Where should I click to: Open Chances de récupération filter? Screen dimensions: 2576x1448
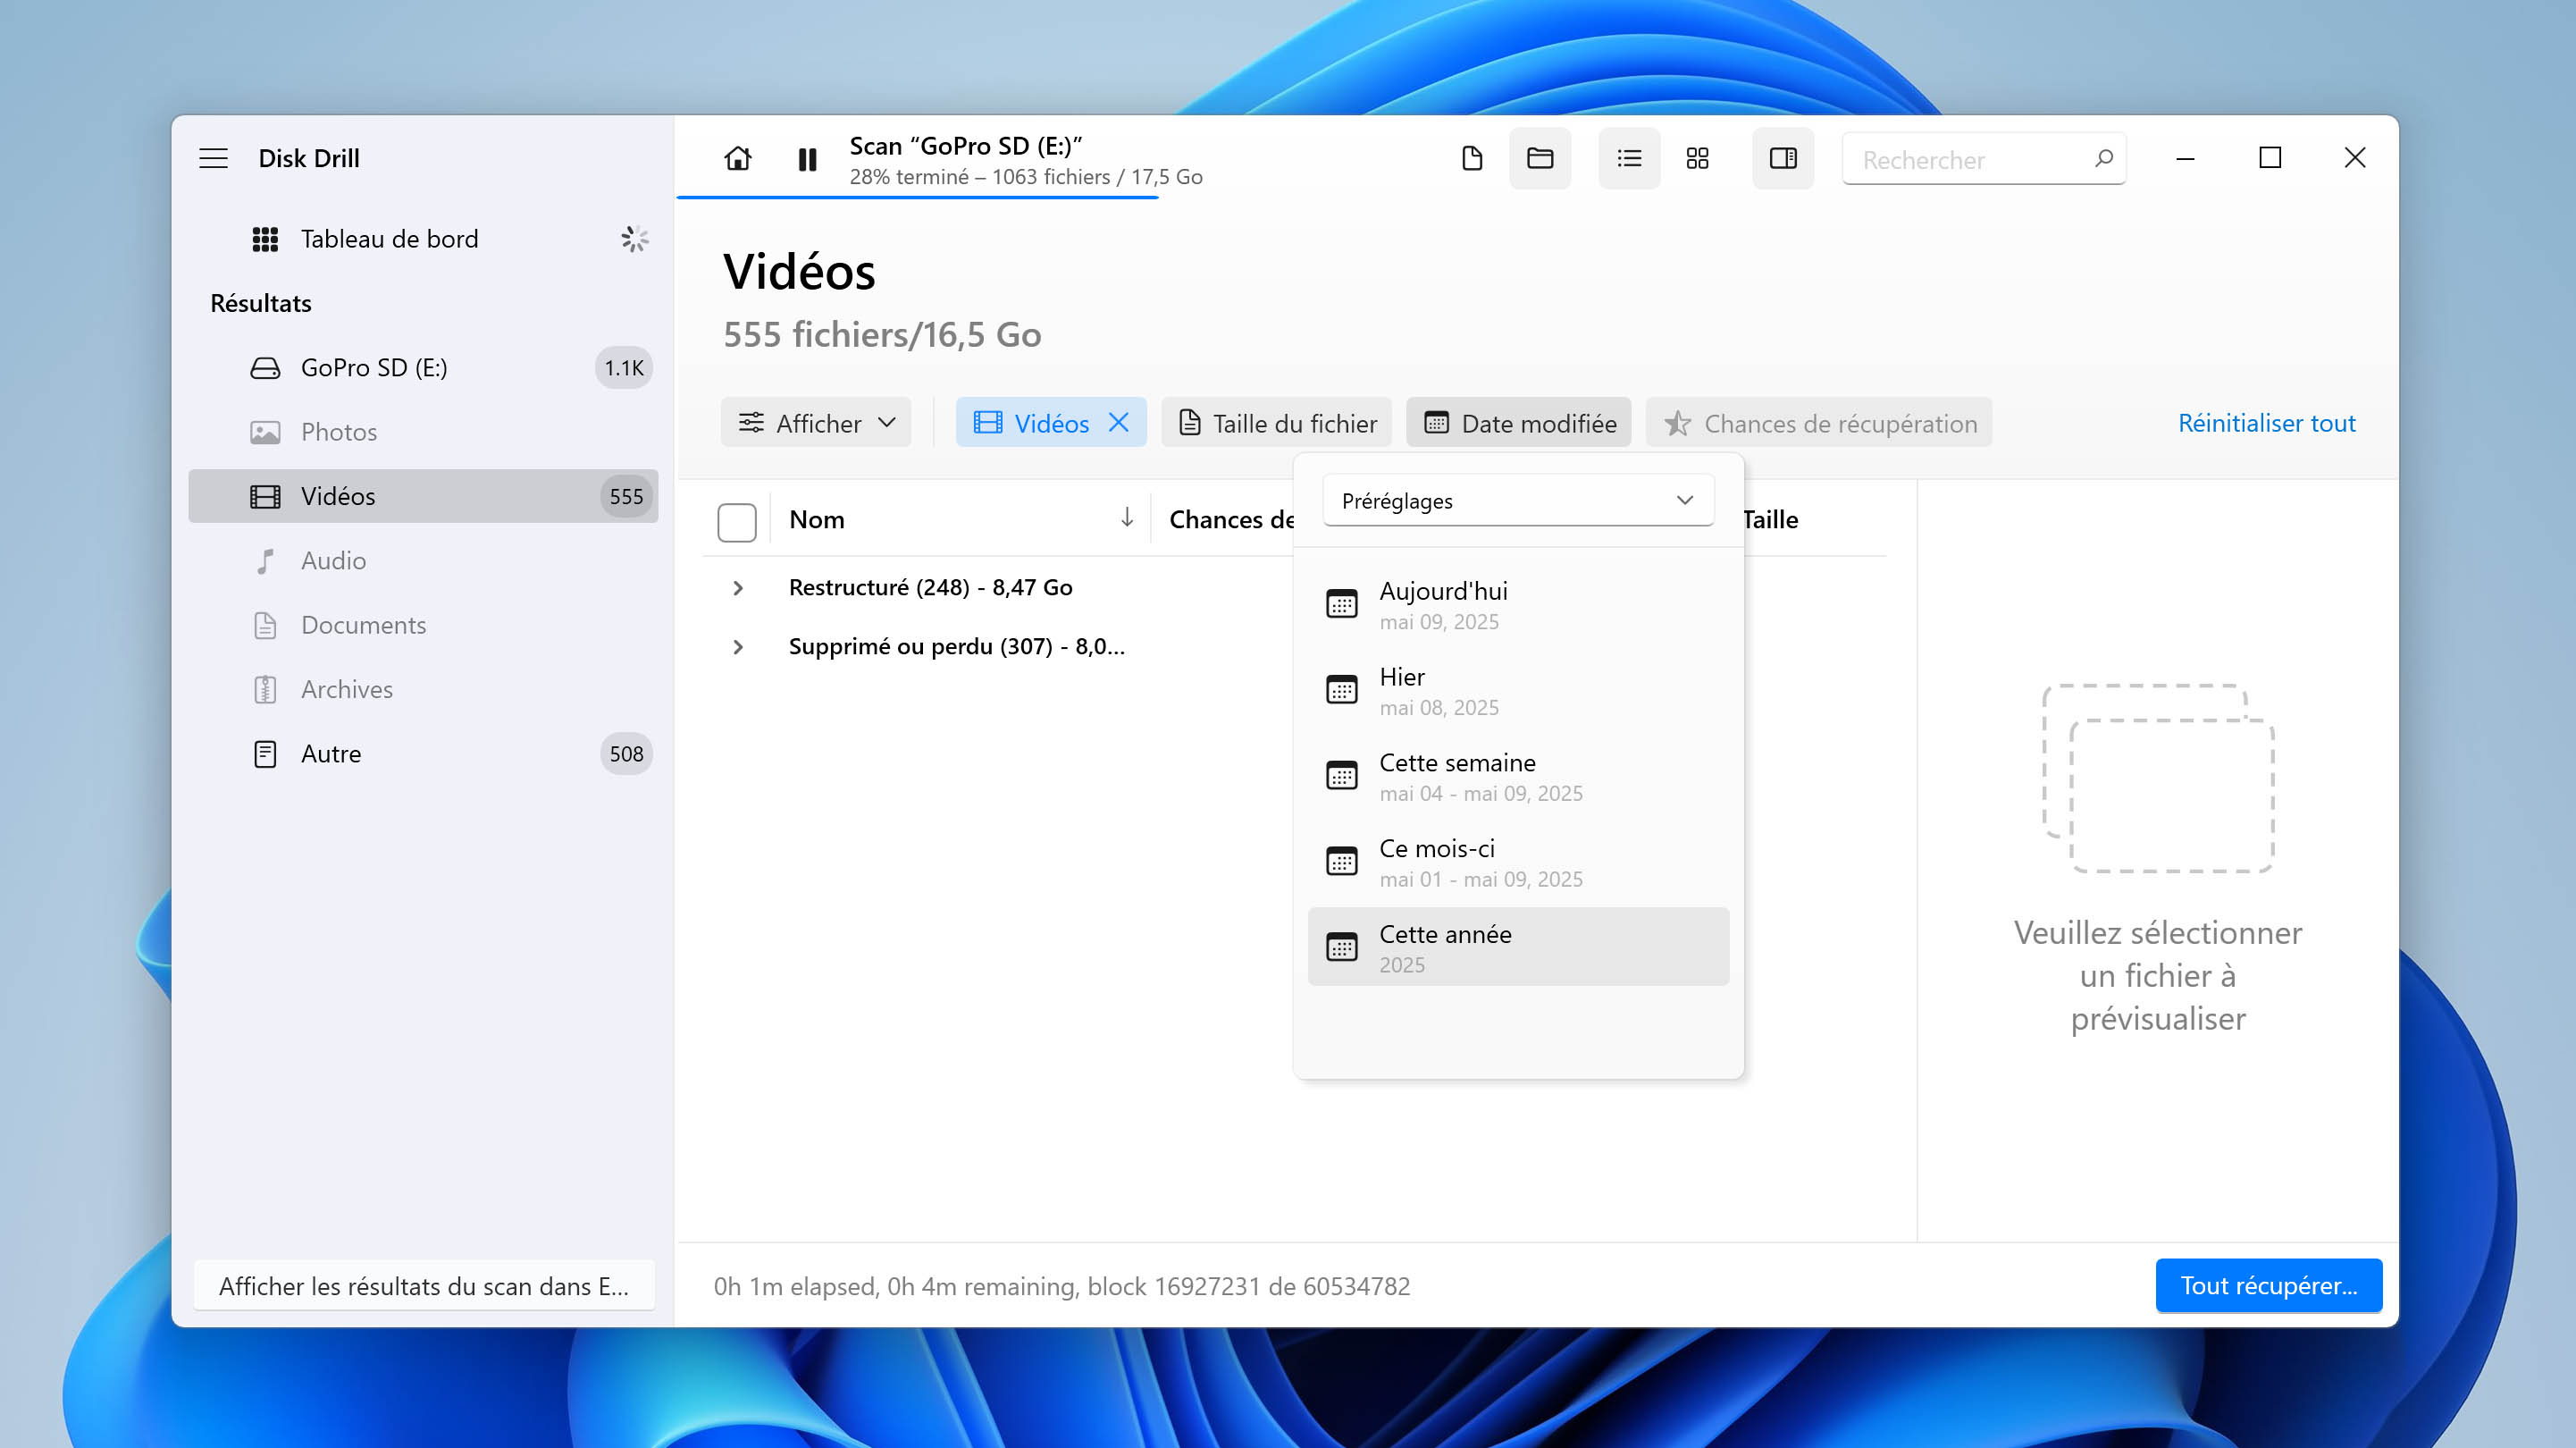tap(1819, 424)
